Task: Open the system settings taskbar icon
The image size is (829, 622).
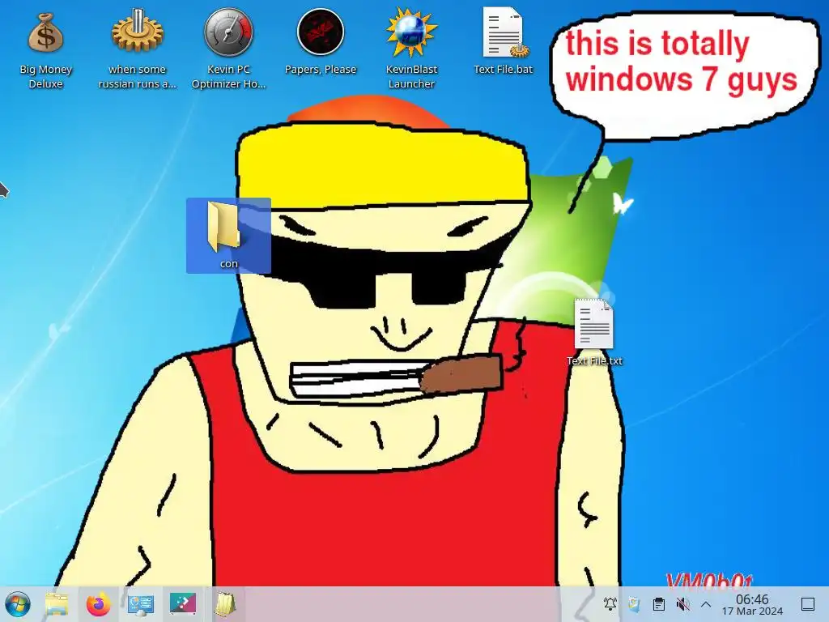Action: (141, 604)
